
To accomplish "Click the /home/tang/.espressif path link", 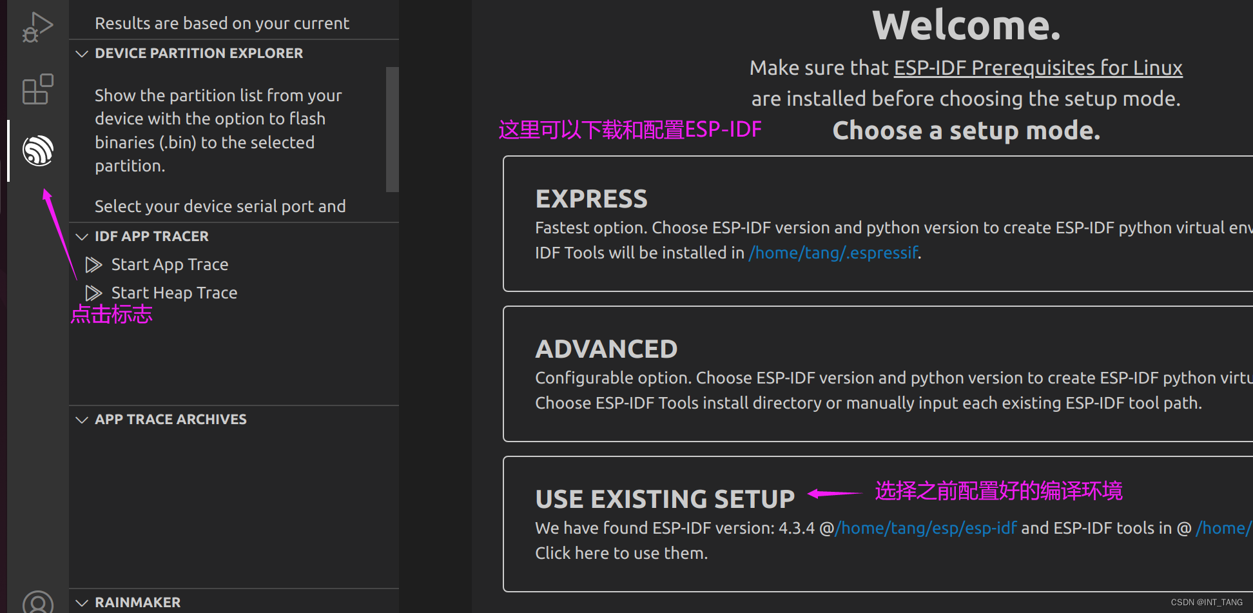I will [x=833, y=253].
